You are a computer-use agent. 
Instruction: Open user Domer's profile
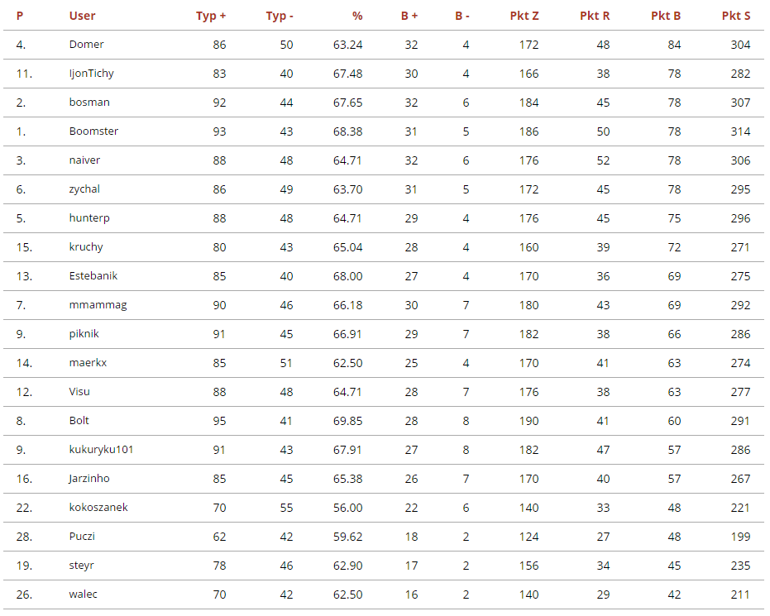click(x=87, y=45)
